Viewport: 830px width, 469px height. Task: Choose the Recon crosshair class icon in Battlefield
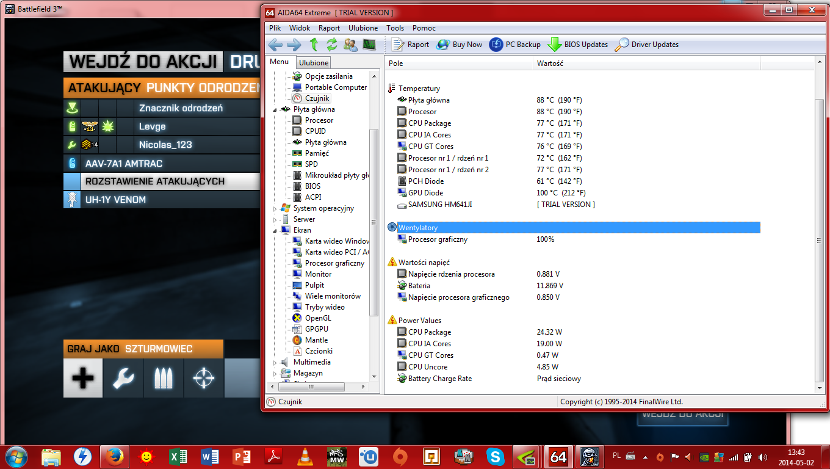point(204,379)
